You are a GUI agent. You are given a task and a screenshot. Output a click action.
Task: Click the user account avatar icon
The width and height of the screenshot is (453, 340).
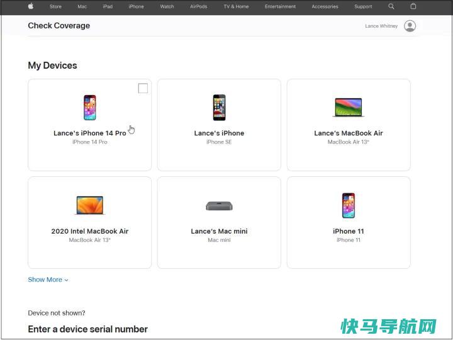coord(410,26)
